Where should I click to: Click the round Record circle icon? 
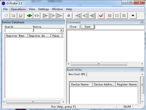(69, 16)
